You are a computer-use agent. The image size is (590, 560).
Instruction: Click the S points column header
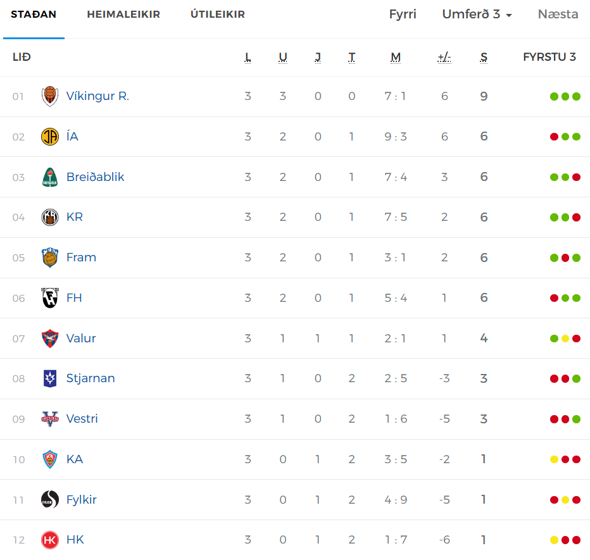coord(484,57)
